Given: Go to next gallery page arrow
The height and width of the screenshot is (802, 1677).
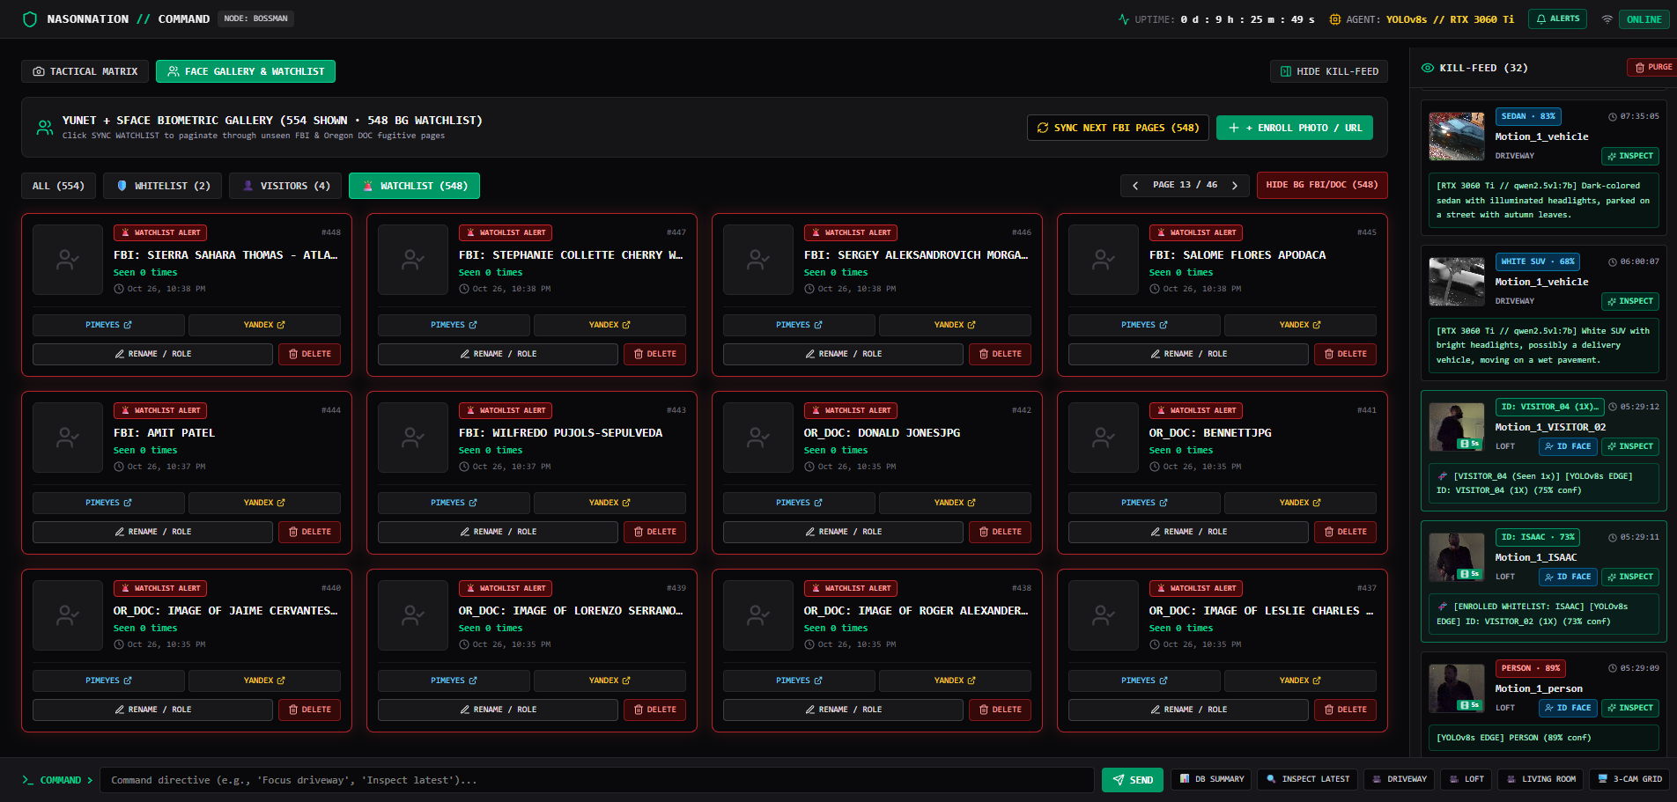Looking at the screenshot, I should pos(1235,185).
